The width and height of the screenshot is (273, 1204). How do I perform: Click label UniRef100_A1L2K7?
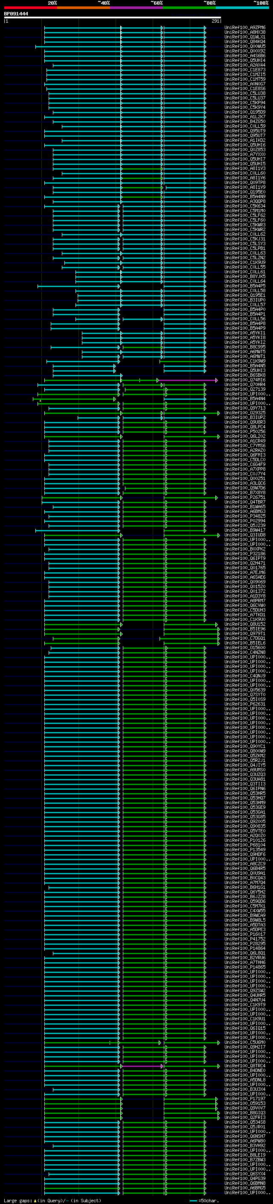(x=245, y=117)
